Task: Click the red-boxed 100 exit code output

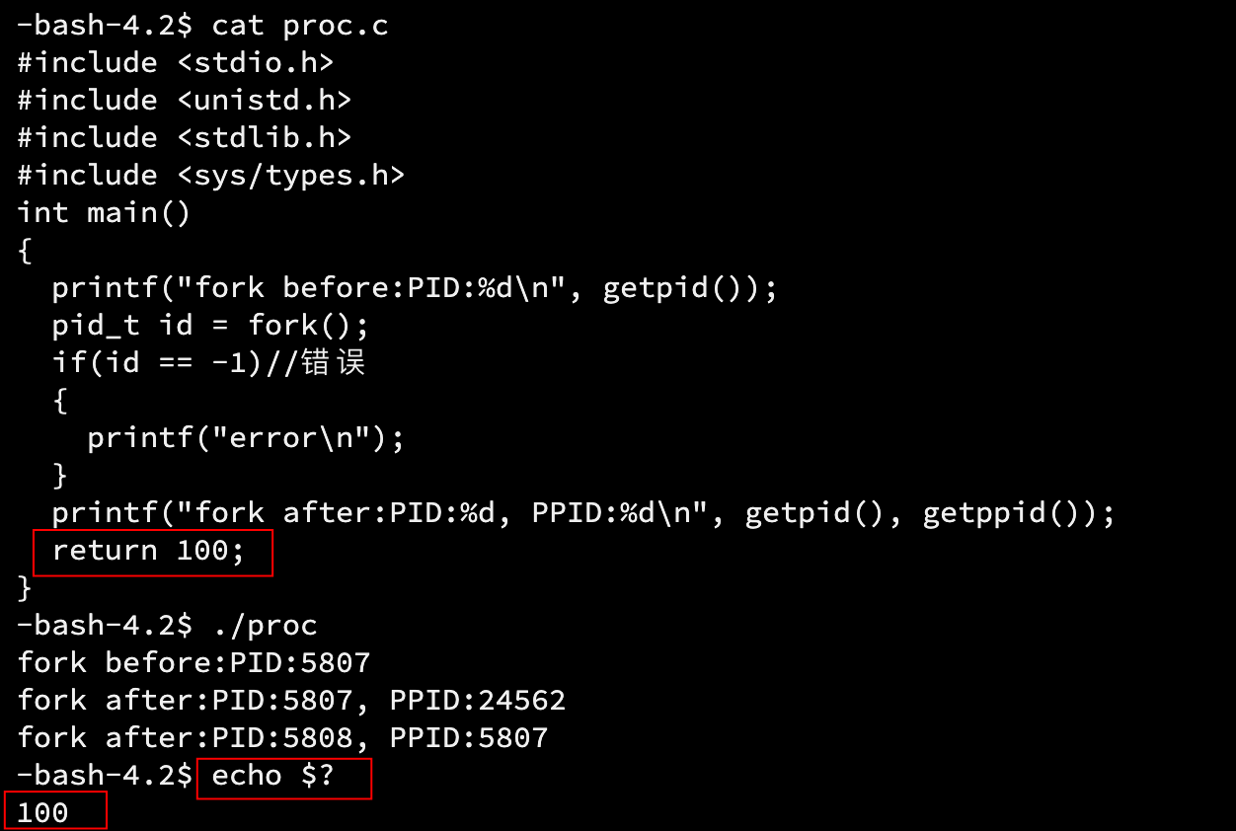Action: click(x=43, y=813)
